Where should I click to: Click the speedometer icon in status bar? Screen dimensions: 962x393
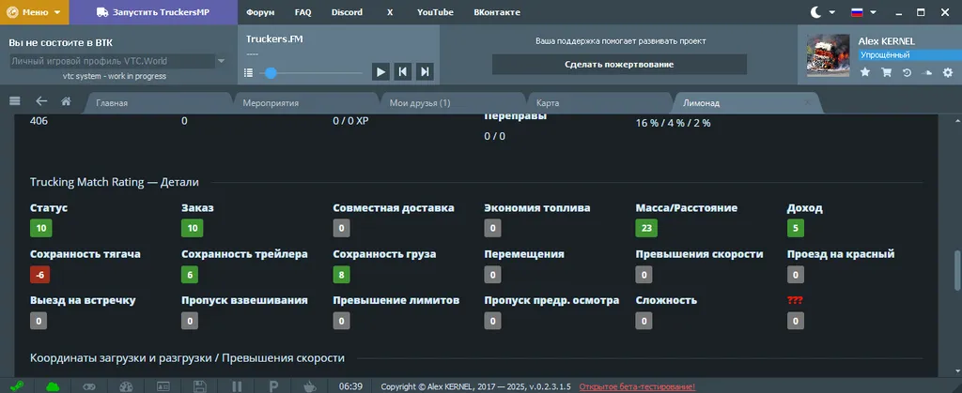pyautogui.click(x=127, y=385)
